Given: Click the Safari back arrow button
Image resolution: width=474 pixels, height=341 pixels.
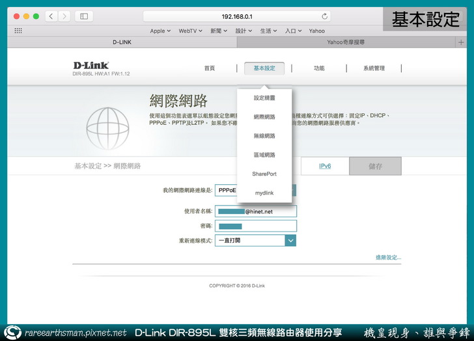Looking at the screenshot, I should coord(51,16).
